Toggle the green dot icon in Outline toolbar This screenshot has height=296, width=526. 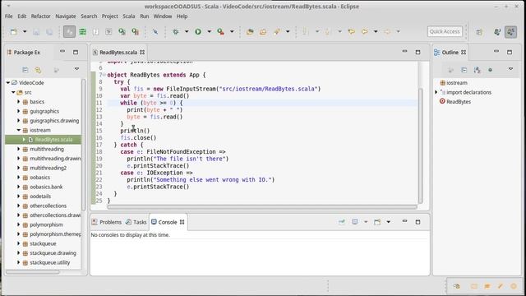[x=491, y=70]
